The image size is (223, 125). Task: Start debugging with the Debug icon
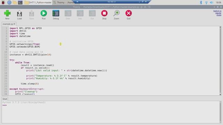(x=56, y=15)
